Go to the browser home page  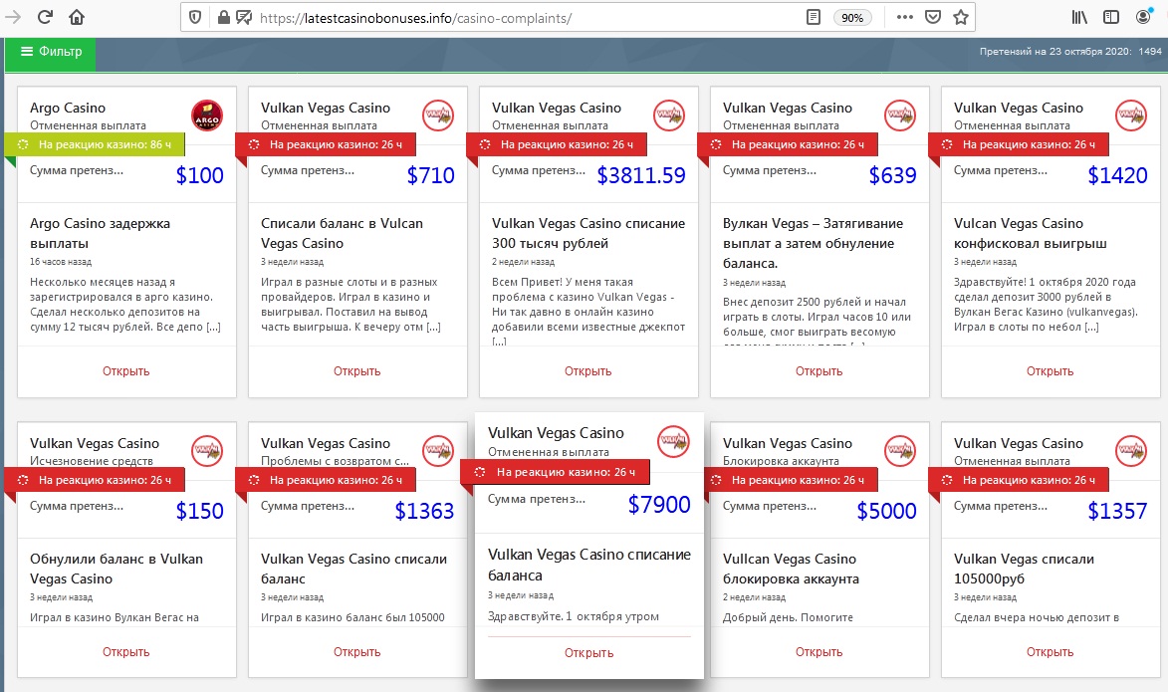77,17
